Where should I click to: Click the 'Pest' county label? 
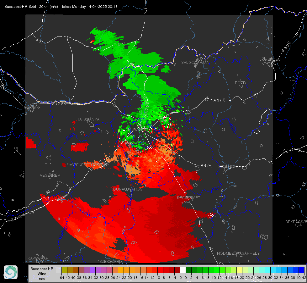click(216, 189)
